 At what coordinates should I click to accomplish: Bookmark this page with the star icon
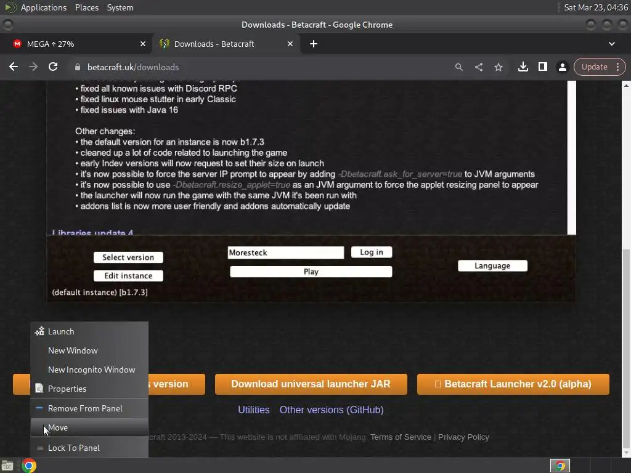[499, 67]
